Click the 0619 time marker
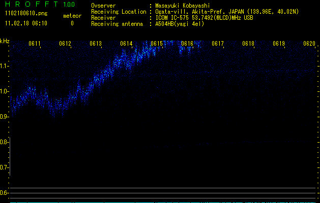The image size is (320, 203). point(279,44)
